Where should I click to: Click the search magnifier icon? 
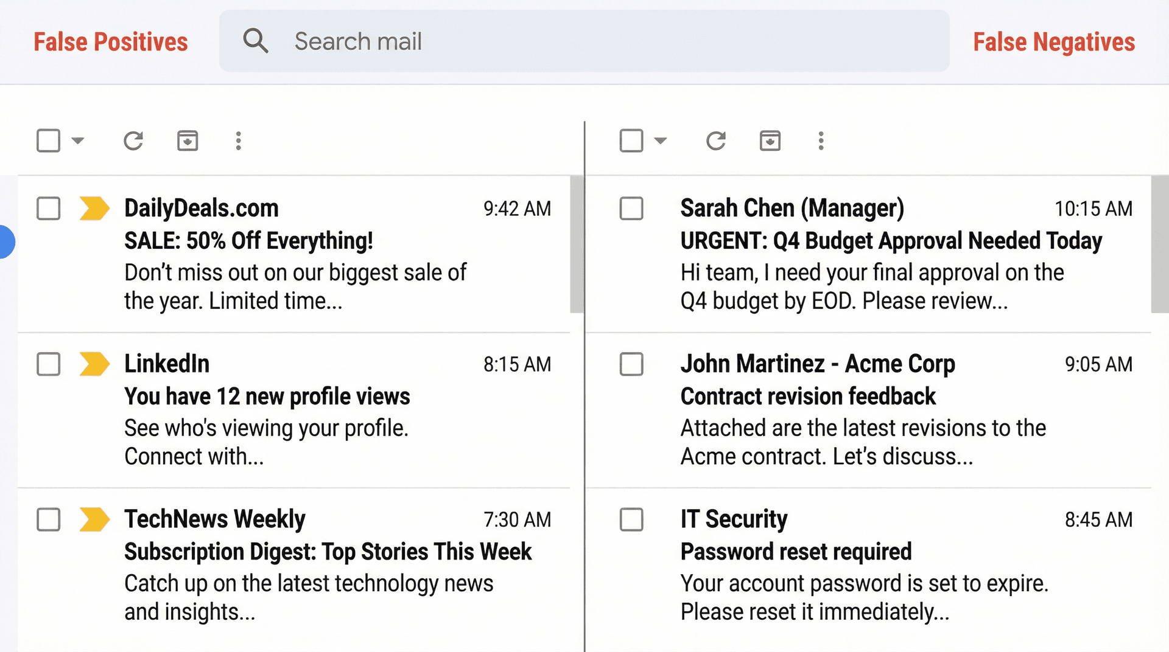point(256,40)
